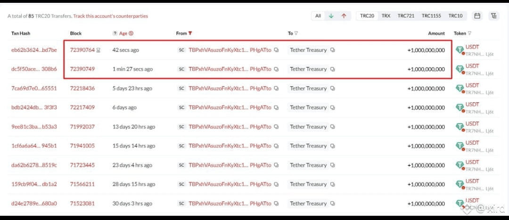
Task: Toggle Age time format clock icon
Action: (131, 33)
